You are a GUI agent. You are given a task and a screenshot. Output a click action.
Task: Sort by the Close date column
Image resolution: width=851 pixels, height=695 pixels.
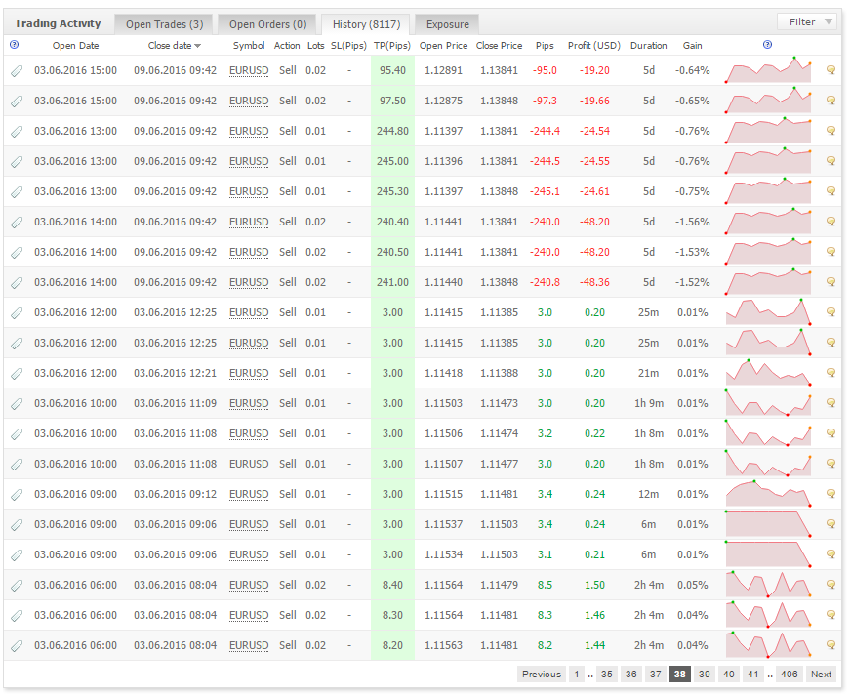[175, 46]
